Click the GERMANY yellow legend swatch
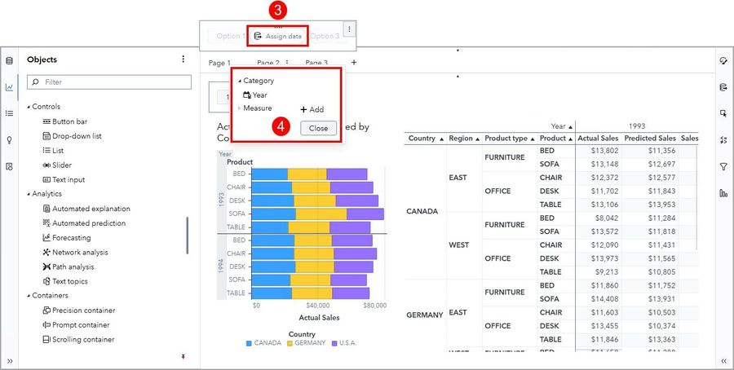The height and width of the screenshot is (370, 734). tap(290, 343)
